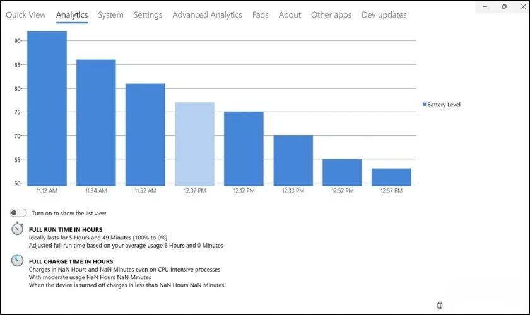Click the Battery Level legend color swatch
Viewport: 530px width, 315px height.
point(424,105)
